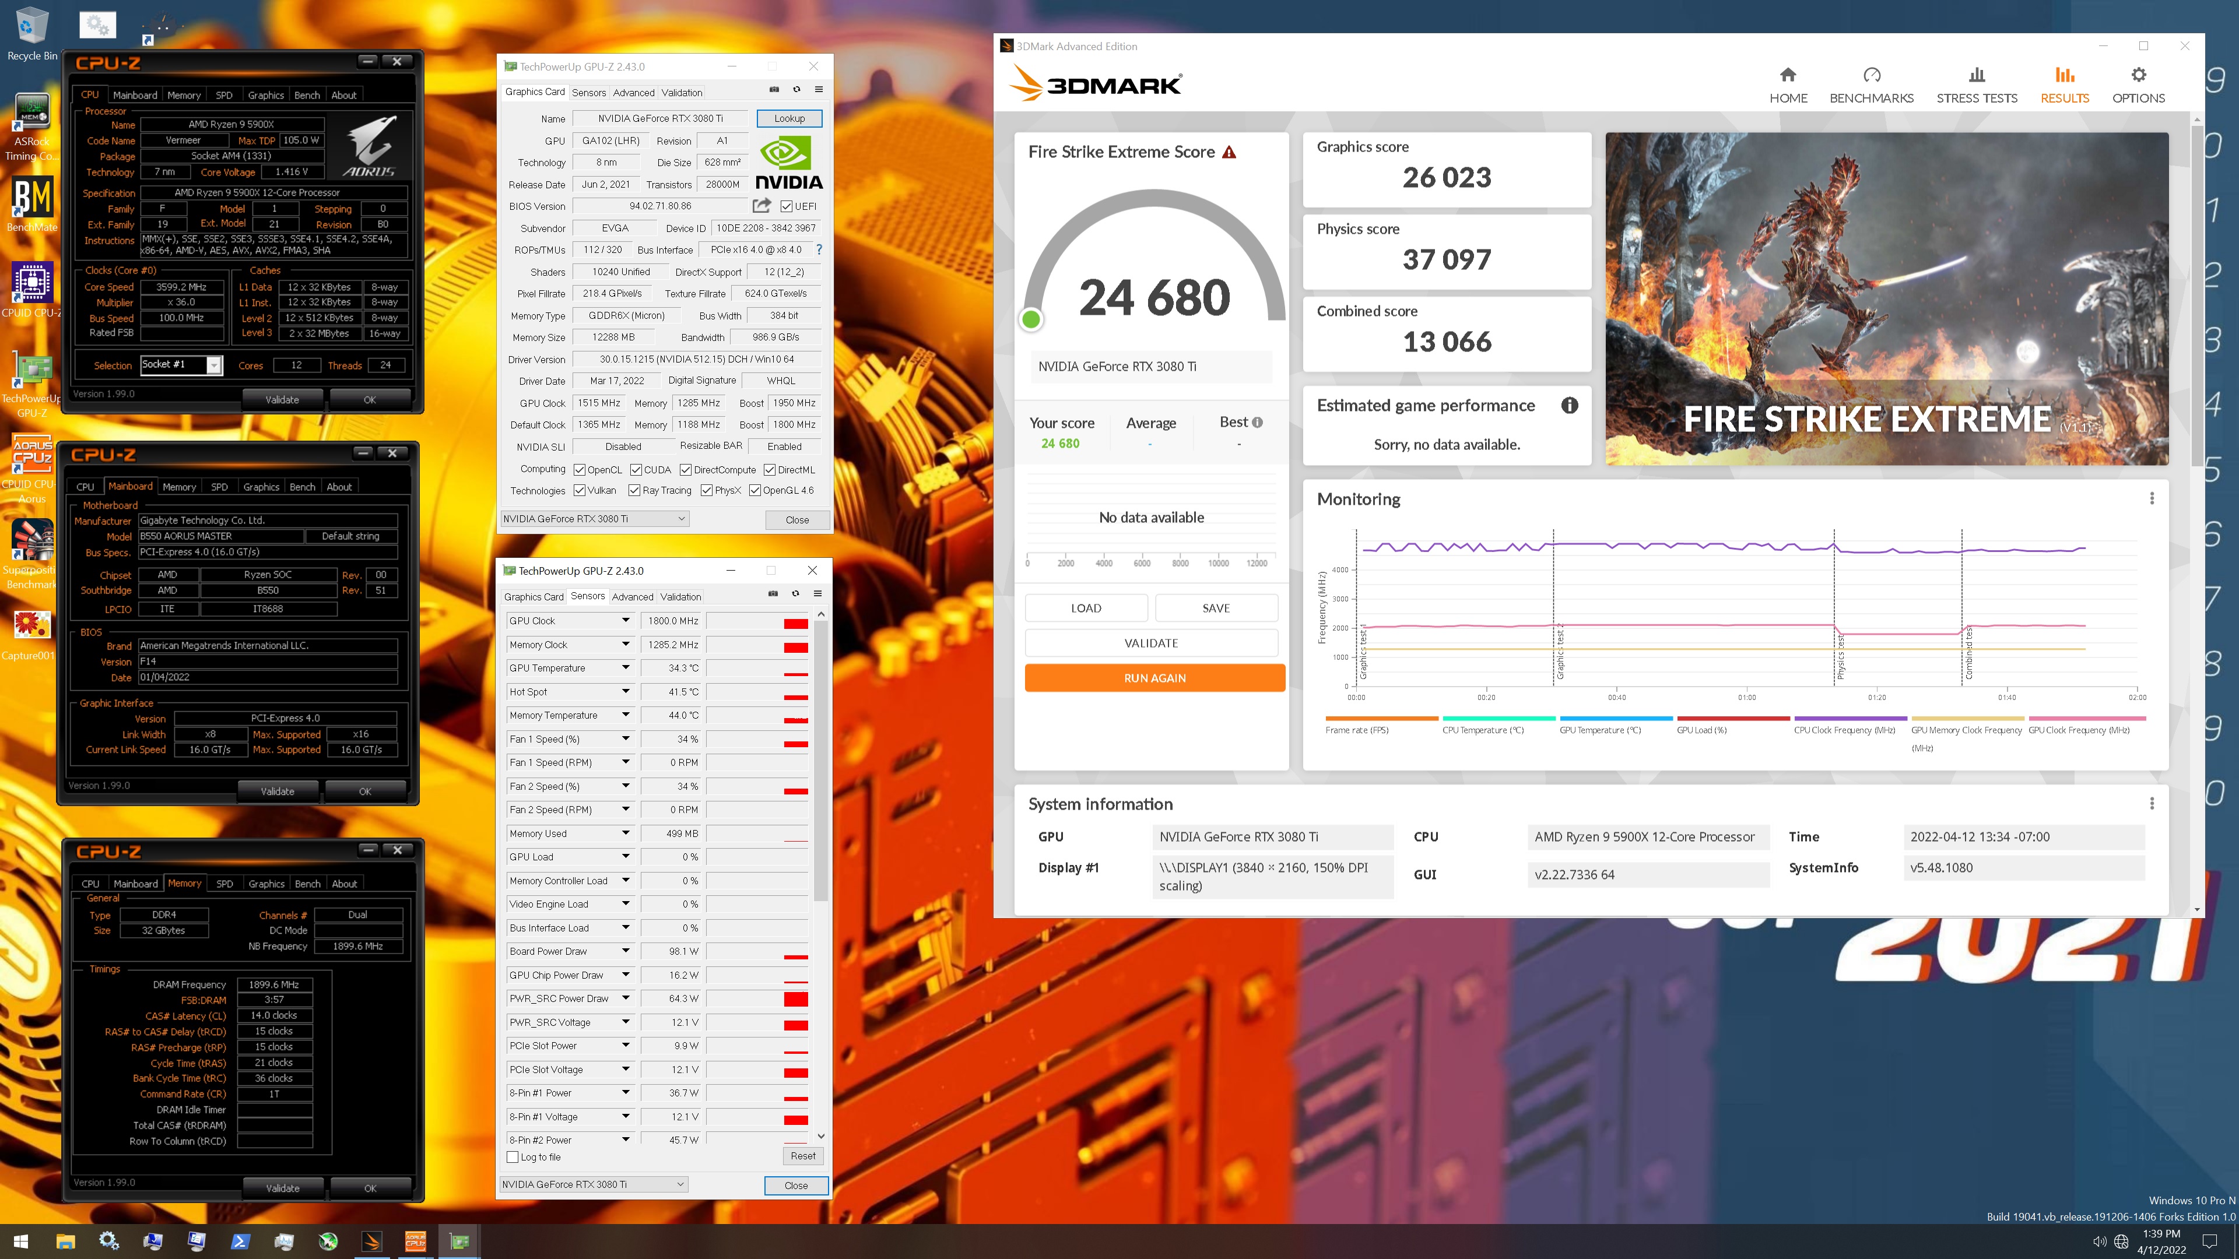Click the Windows Start button

pos(21,1242)
